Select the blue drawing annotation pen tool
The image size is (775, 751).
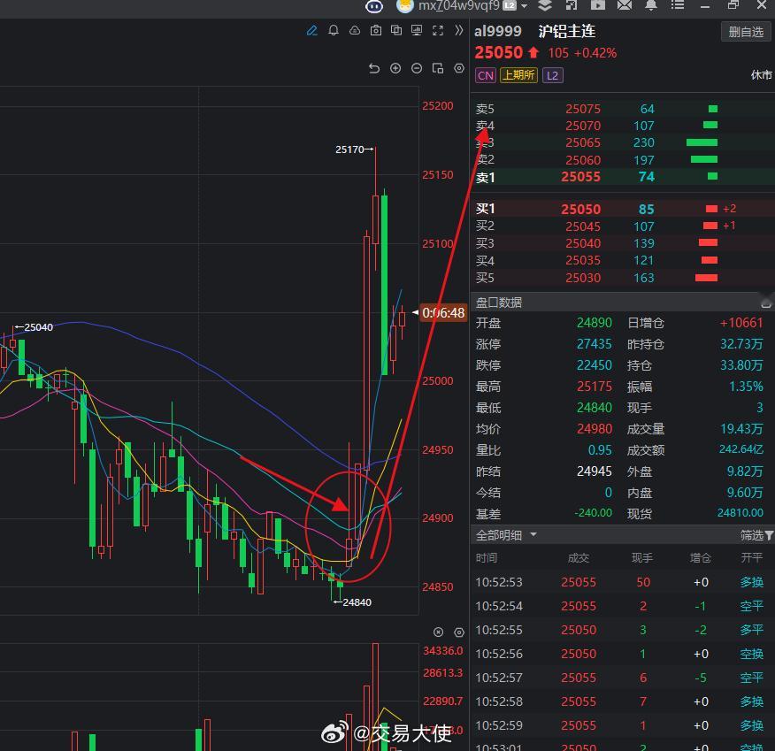tap(311, 31)
